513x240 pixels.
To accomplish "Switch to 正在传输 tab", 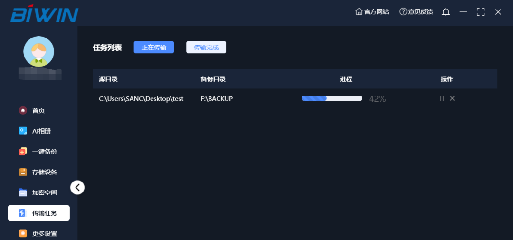I will 154,47.
